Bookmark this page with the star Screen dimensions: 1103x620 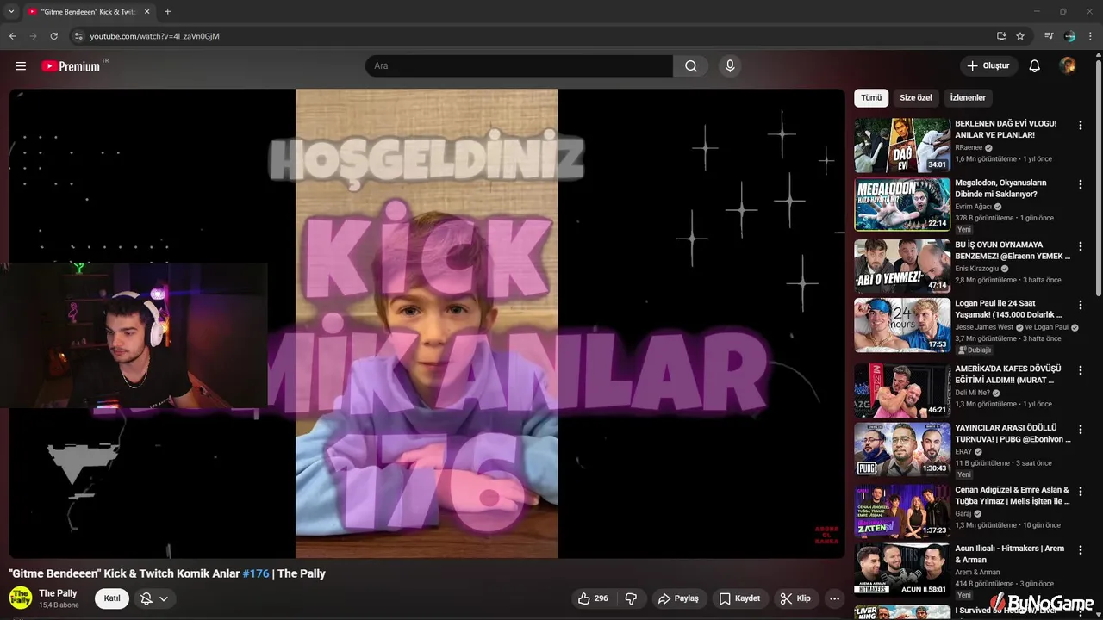click(x=1020, y=36)
